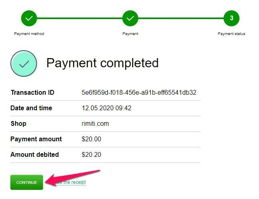Click the Payment method step label
Image resolution: width=259 pixels, height=199 pixels.
pyautogui.click(x=29, y=34)
